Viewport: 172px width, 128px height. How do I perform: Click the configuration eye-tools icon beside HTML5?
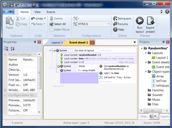tap(75, 24)
